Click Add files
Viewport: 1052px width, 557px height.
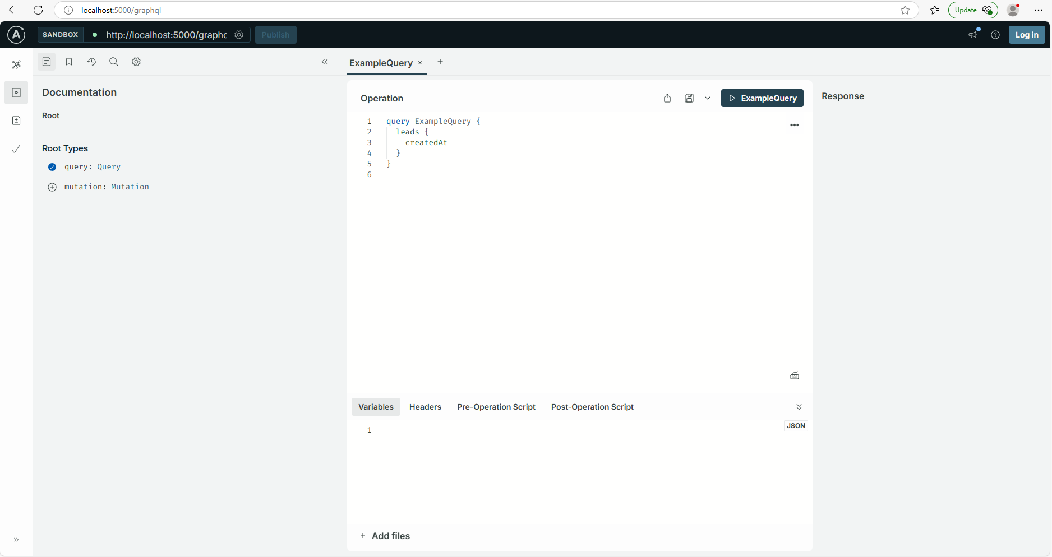[385, 536]
